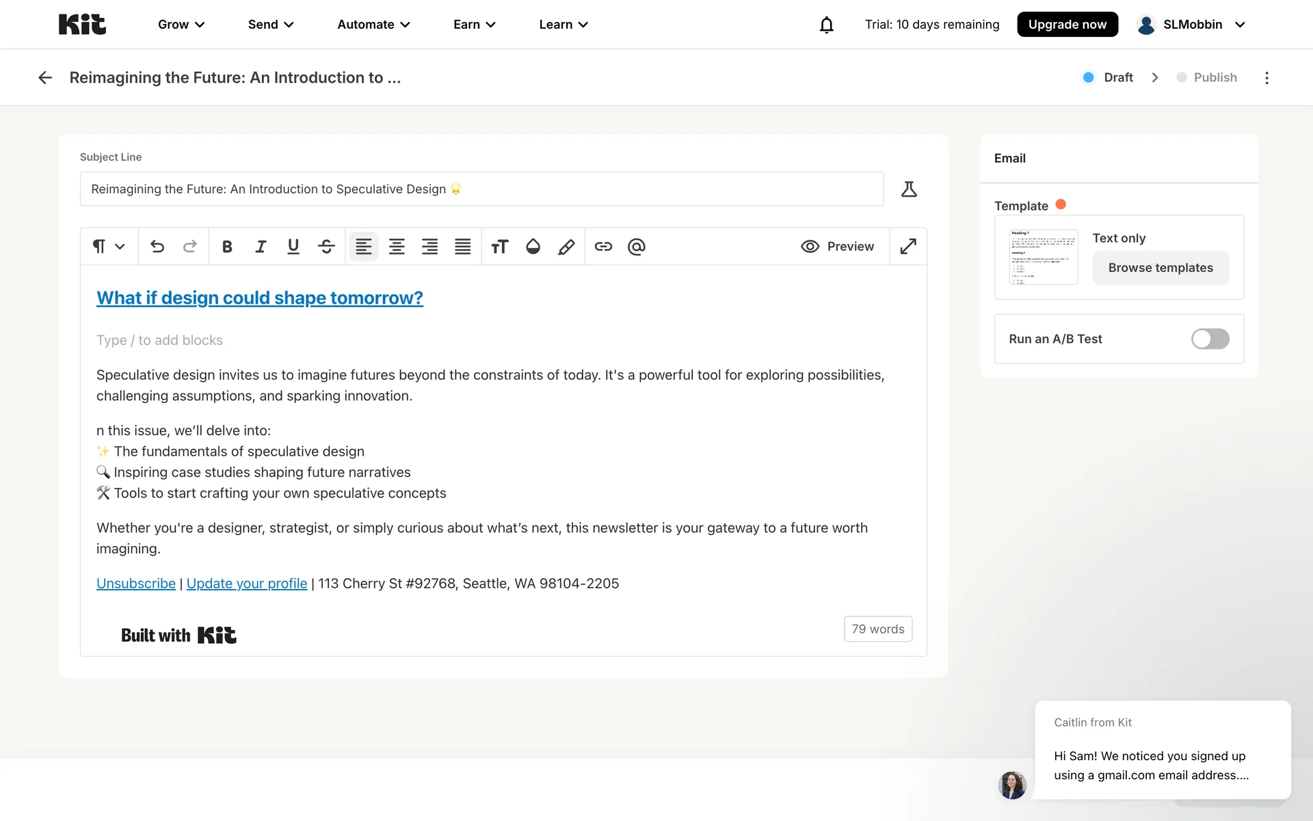Expand editor to fullscreen

(908, 246)
